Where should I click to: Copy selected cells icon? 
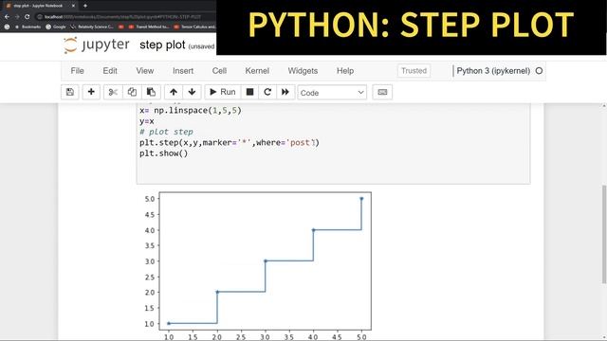click(x=132, y=92)
